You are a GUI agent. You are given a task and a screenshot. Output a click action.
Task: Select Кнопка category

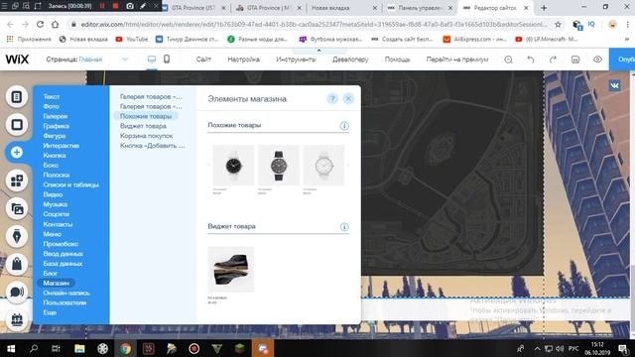55,156
